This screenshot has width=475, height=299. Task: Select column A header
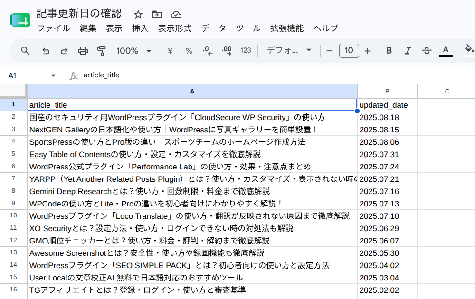tap(192, 92)
